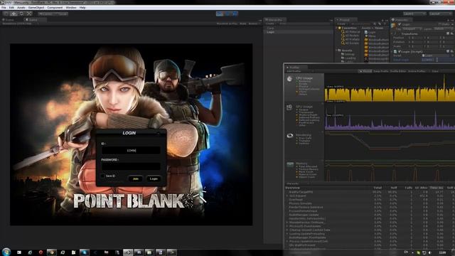
Task: Open the Help menu
Action: tap(82, 8)
